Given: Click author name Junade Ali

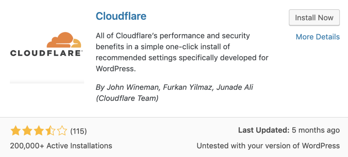Looking at the screenshot, I should (234, 87).
